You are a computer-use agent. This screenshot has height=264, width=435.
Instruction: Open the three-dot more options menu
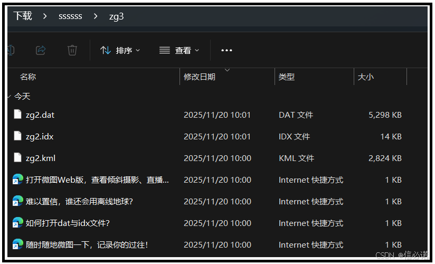click(x=226, y=50)
